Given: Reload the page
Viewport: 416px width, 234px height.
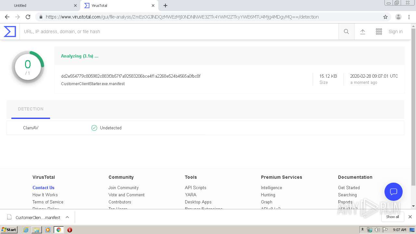Looking at the screenshot, I should [28, 17].
